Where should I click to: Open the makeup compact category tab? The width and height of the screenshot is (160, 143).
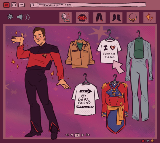click(65, 17)
